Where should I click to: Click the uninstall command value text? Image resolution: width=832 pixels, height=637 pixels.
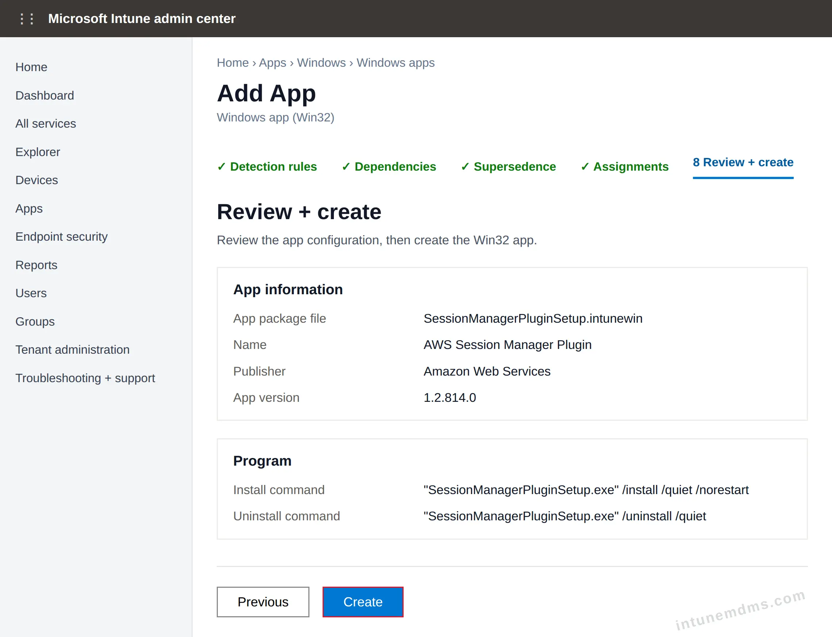coord(565,516)
